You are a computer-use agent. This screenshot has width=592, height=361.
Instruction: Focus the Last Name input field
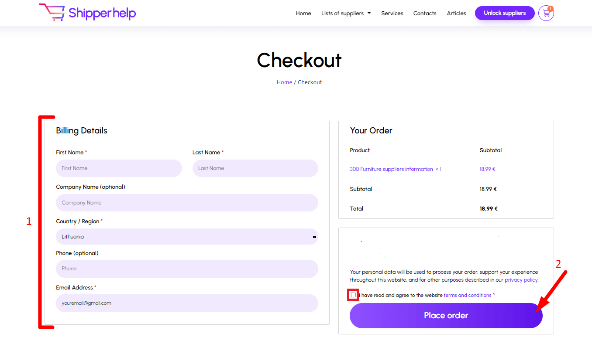coord(255,168)
